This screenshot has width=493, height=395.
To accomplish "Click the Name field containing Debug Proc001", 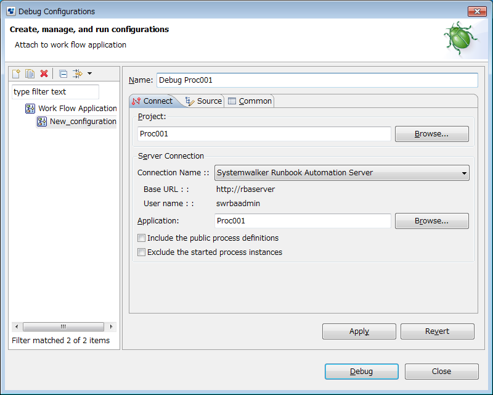I will point(317,80).
